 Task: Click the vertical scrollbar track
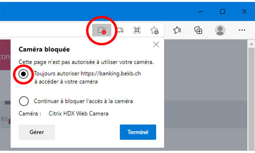tap(251, 99)
